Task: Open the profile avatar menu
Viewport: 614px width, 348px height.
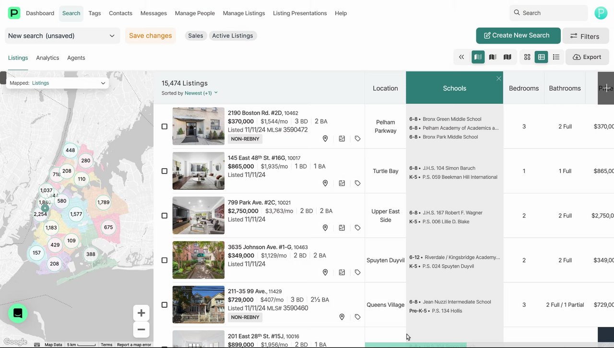Action: [x=601, y=13]
